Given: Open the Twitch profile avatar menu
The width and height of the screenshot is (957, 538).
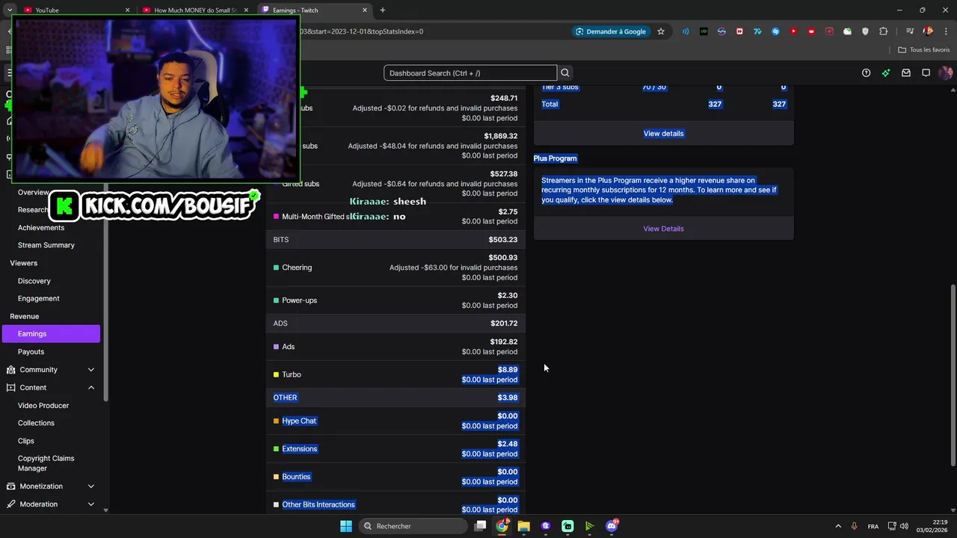Looking at the screenshot, I should pyautogui.click(x=946, y=72).
